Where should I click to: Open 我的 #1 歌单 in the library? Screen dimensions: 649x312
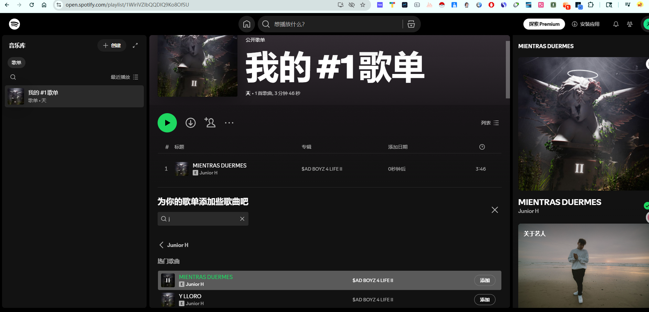(74, 96)
